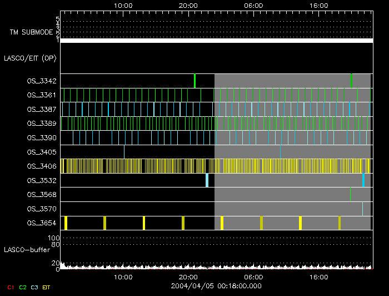Image resolution: width=389 pixels, height=296 pixels.
Task: Click the white marker in OS_3405 row
Action: (124, 152)
